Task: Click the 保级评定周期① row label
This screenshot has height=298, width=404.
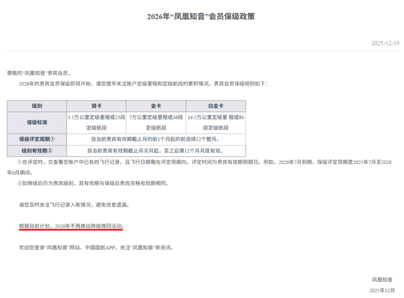Action: (x=37, y=139)
